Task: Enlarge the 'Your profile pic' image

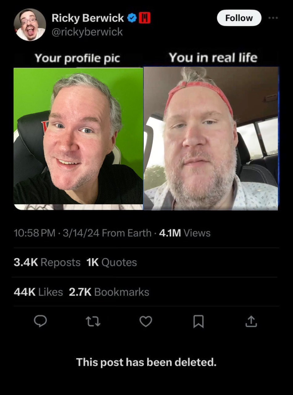Action: tap(78, 138)
